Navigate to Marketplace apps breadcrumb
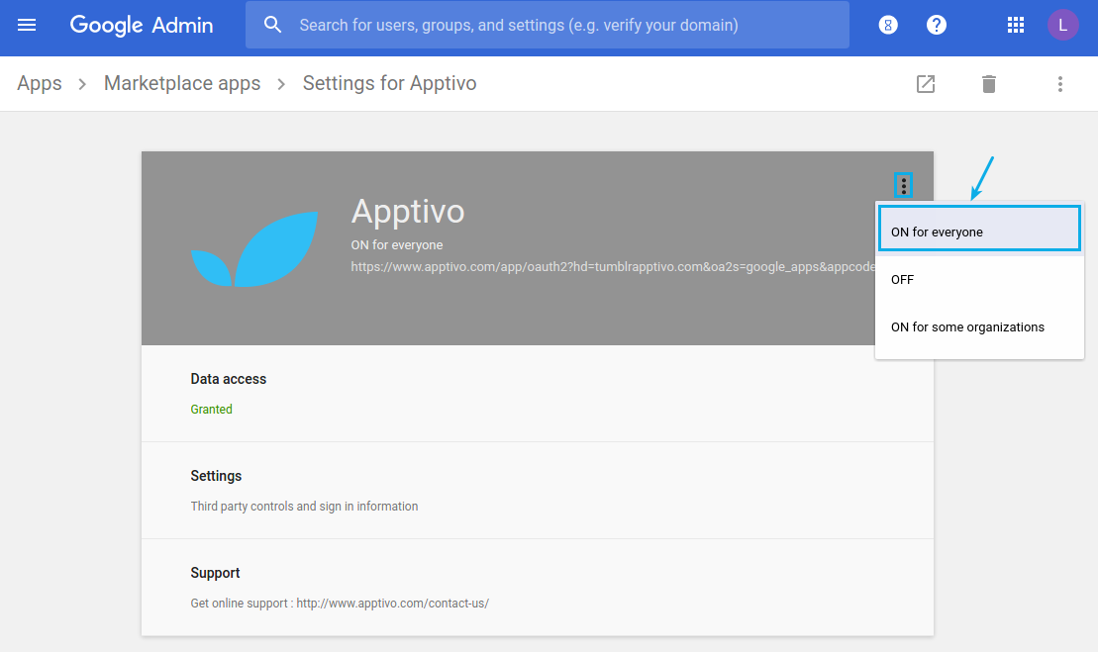 [182, 83]
